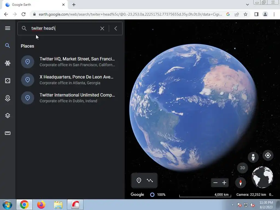The width and height of the screenshot is (280, 210).
Task: Clear the search box with X
Action: [102, 28]
